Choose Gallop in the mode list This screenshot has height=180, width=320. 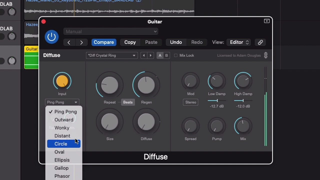pyautogui.click(x=64, y=168)
